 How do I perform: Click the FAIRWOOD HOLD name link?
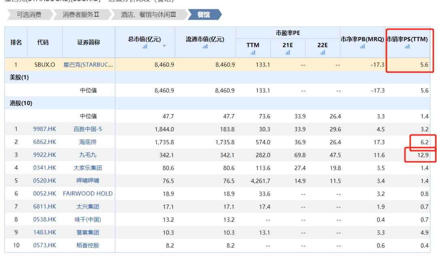(88, 194)
